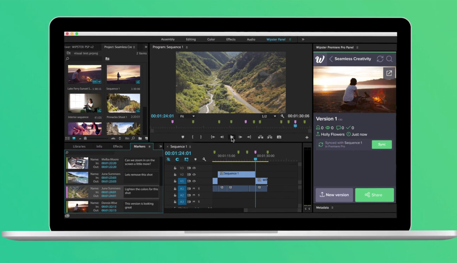Open the Button Editor plus icon
Screen dimensions: 457x263
click(x=307, y=137)
